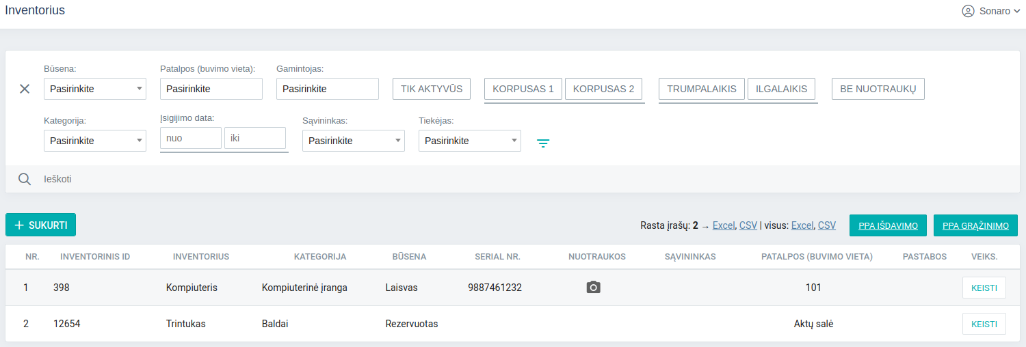Sort by Inventorinis ID column header
Screen dimensions: 1026x347
[95, 257]
